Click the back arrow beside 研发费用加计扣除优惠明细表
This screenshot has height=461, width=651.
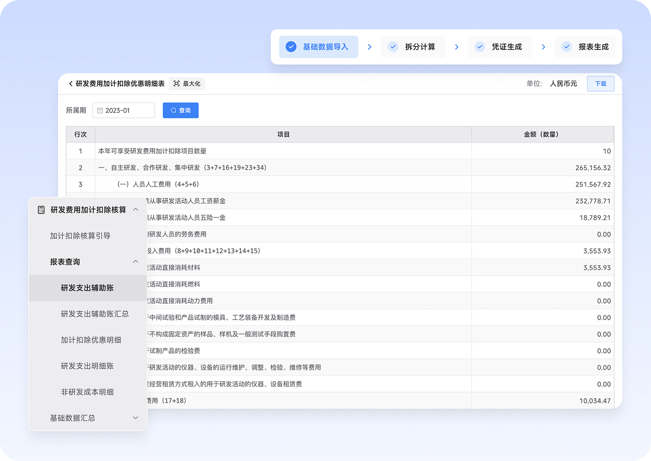pyautogui.click(x=71, y=84)
